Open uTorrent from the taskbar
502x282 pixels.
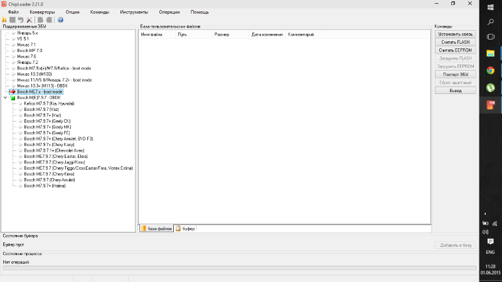(490, 88)
